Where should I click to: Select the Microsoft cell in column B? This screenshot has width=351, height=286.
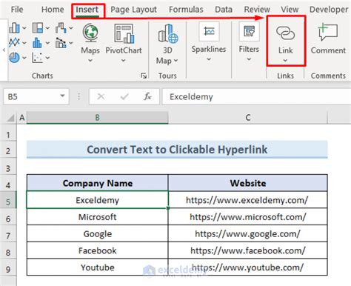coord(98,217)
